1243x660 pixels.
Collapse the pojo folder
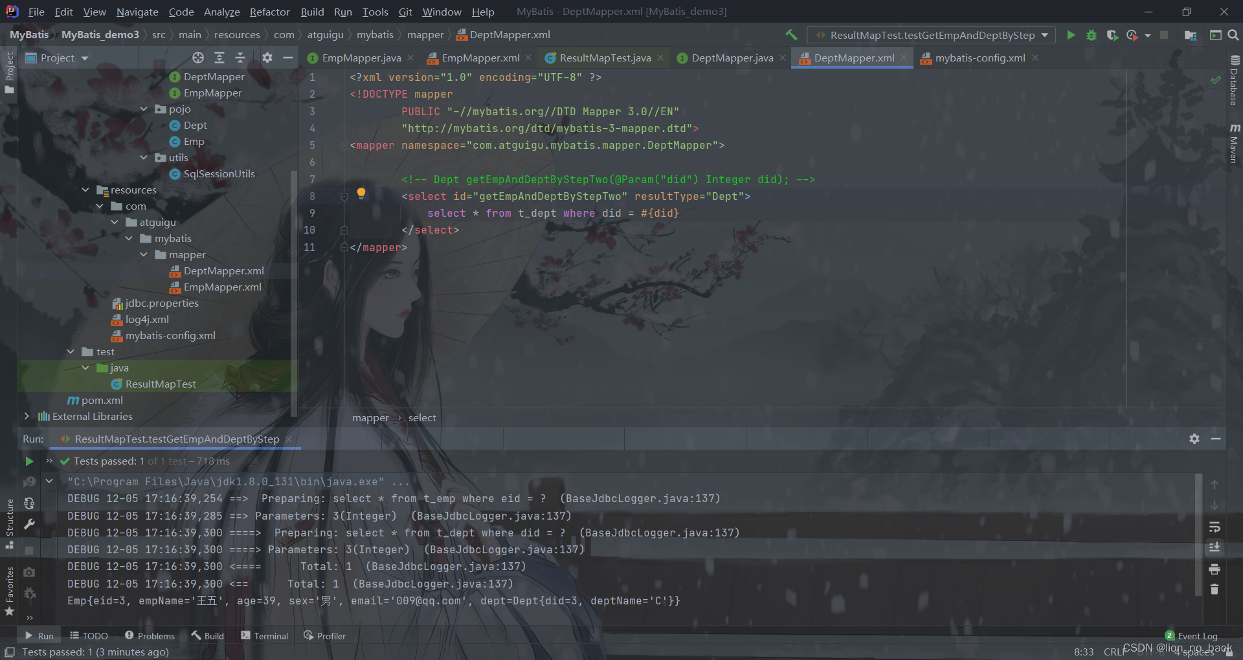(144, 109)
